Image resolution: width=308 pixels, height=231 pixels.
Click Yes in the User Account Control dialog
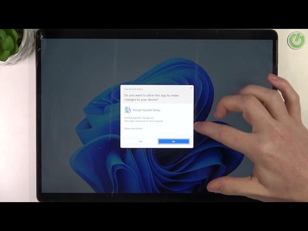pos(141,141)
